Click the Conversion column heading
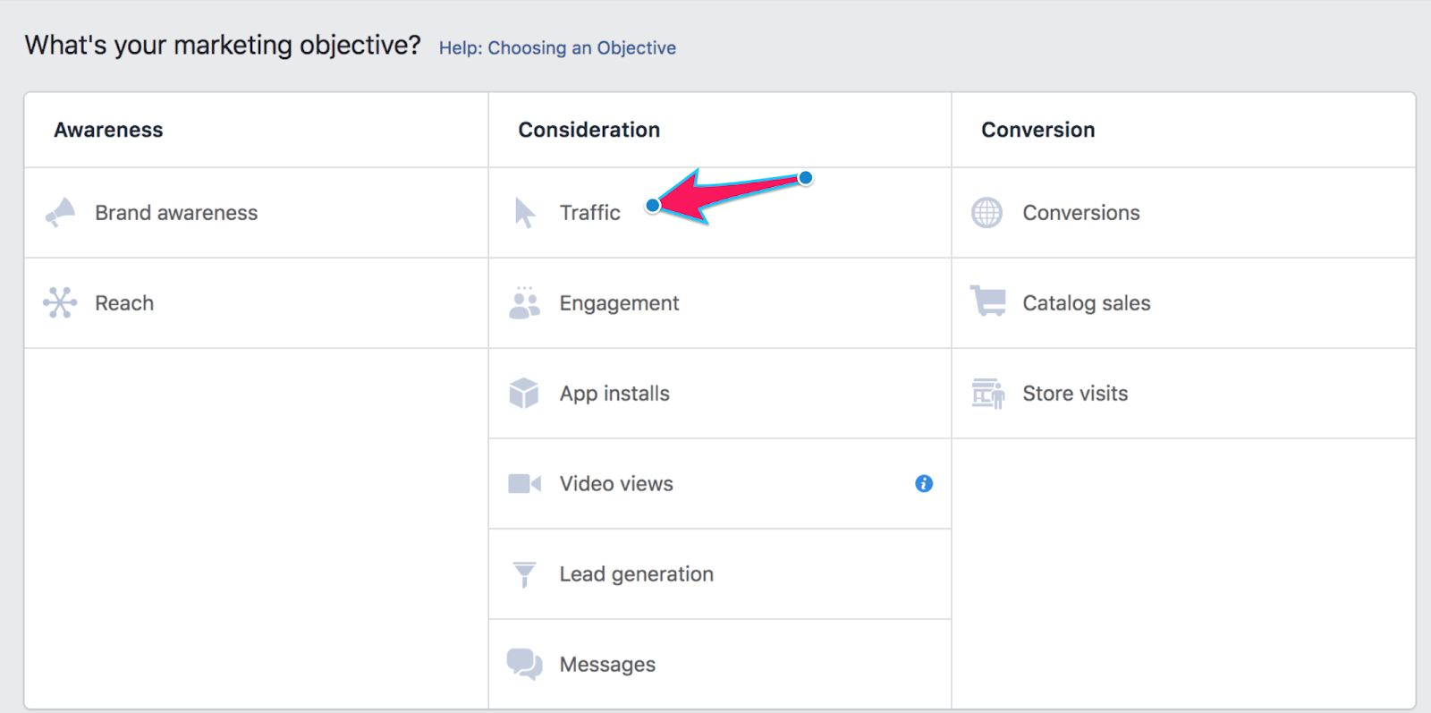The height and width of the screenshot is (713, 1431). [x=1038, y=130]
